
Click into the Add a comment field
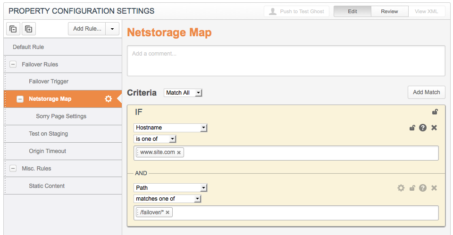point(285,60)
